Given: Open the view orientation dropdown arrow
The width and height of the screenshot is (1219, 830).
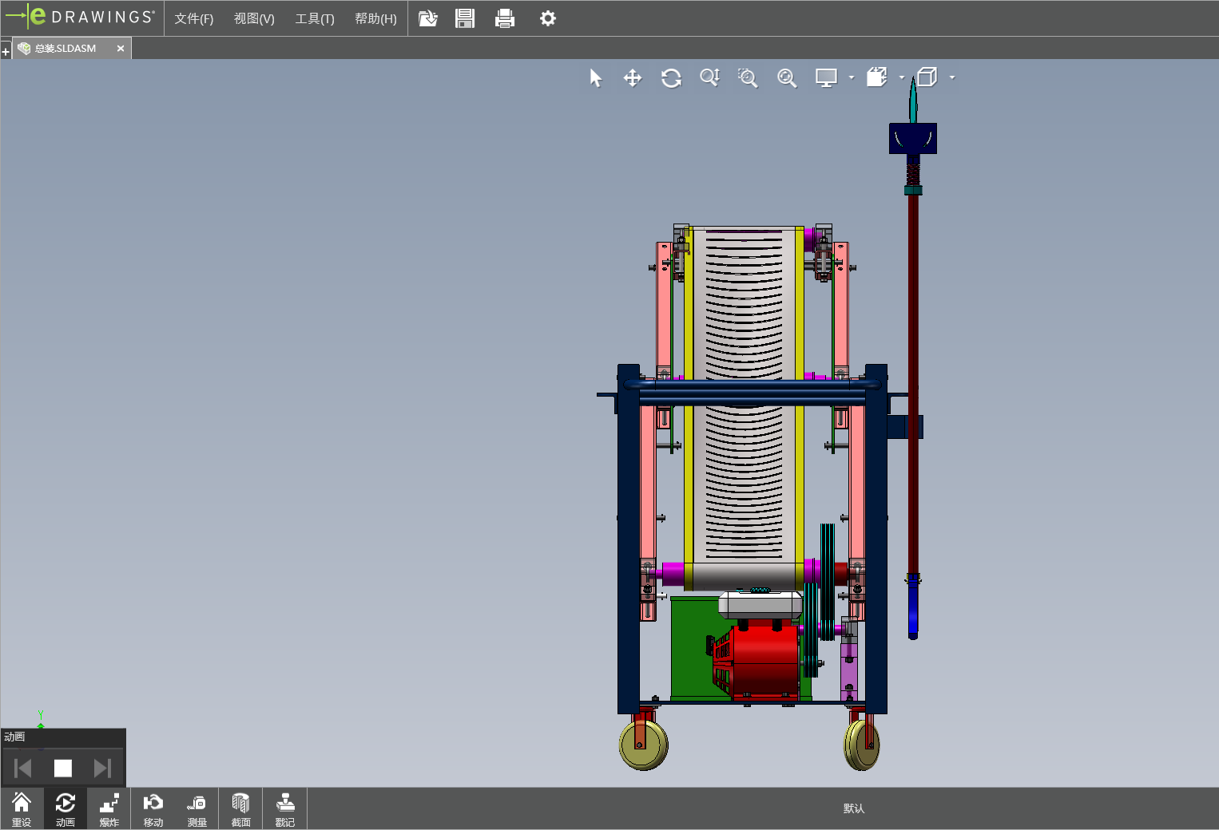Looking at the screenshot, I should click(x=902, y=78).
